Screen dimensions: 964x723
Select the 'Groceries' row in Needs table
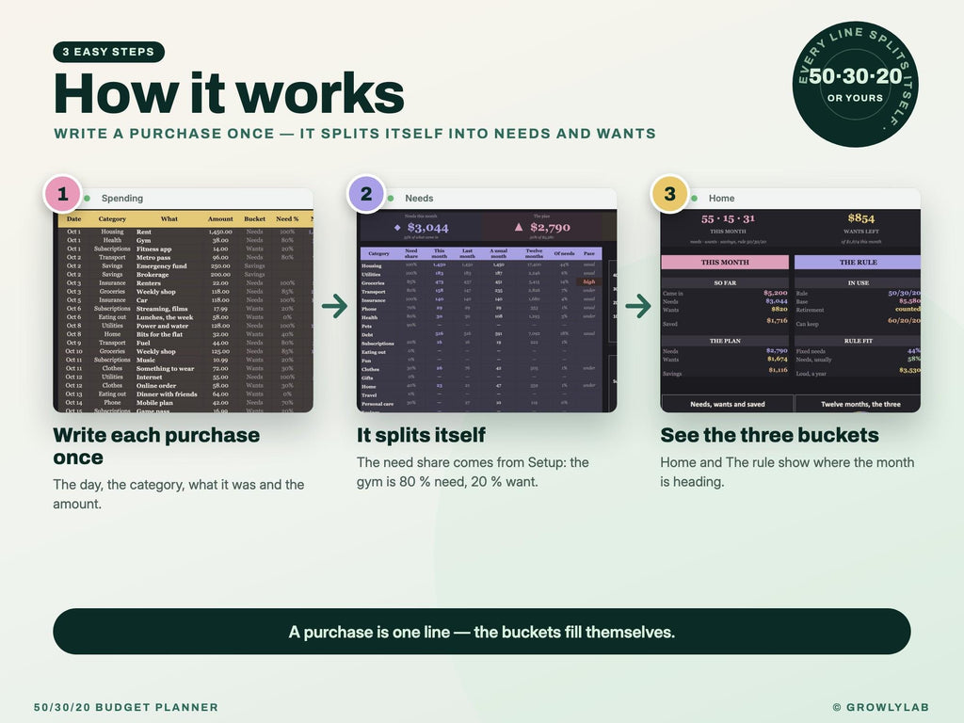481,282
